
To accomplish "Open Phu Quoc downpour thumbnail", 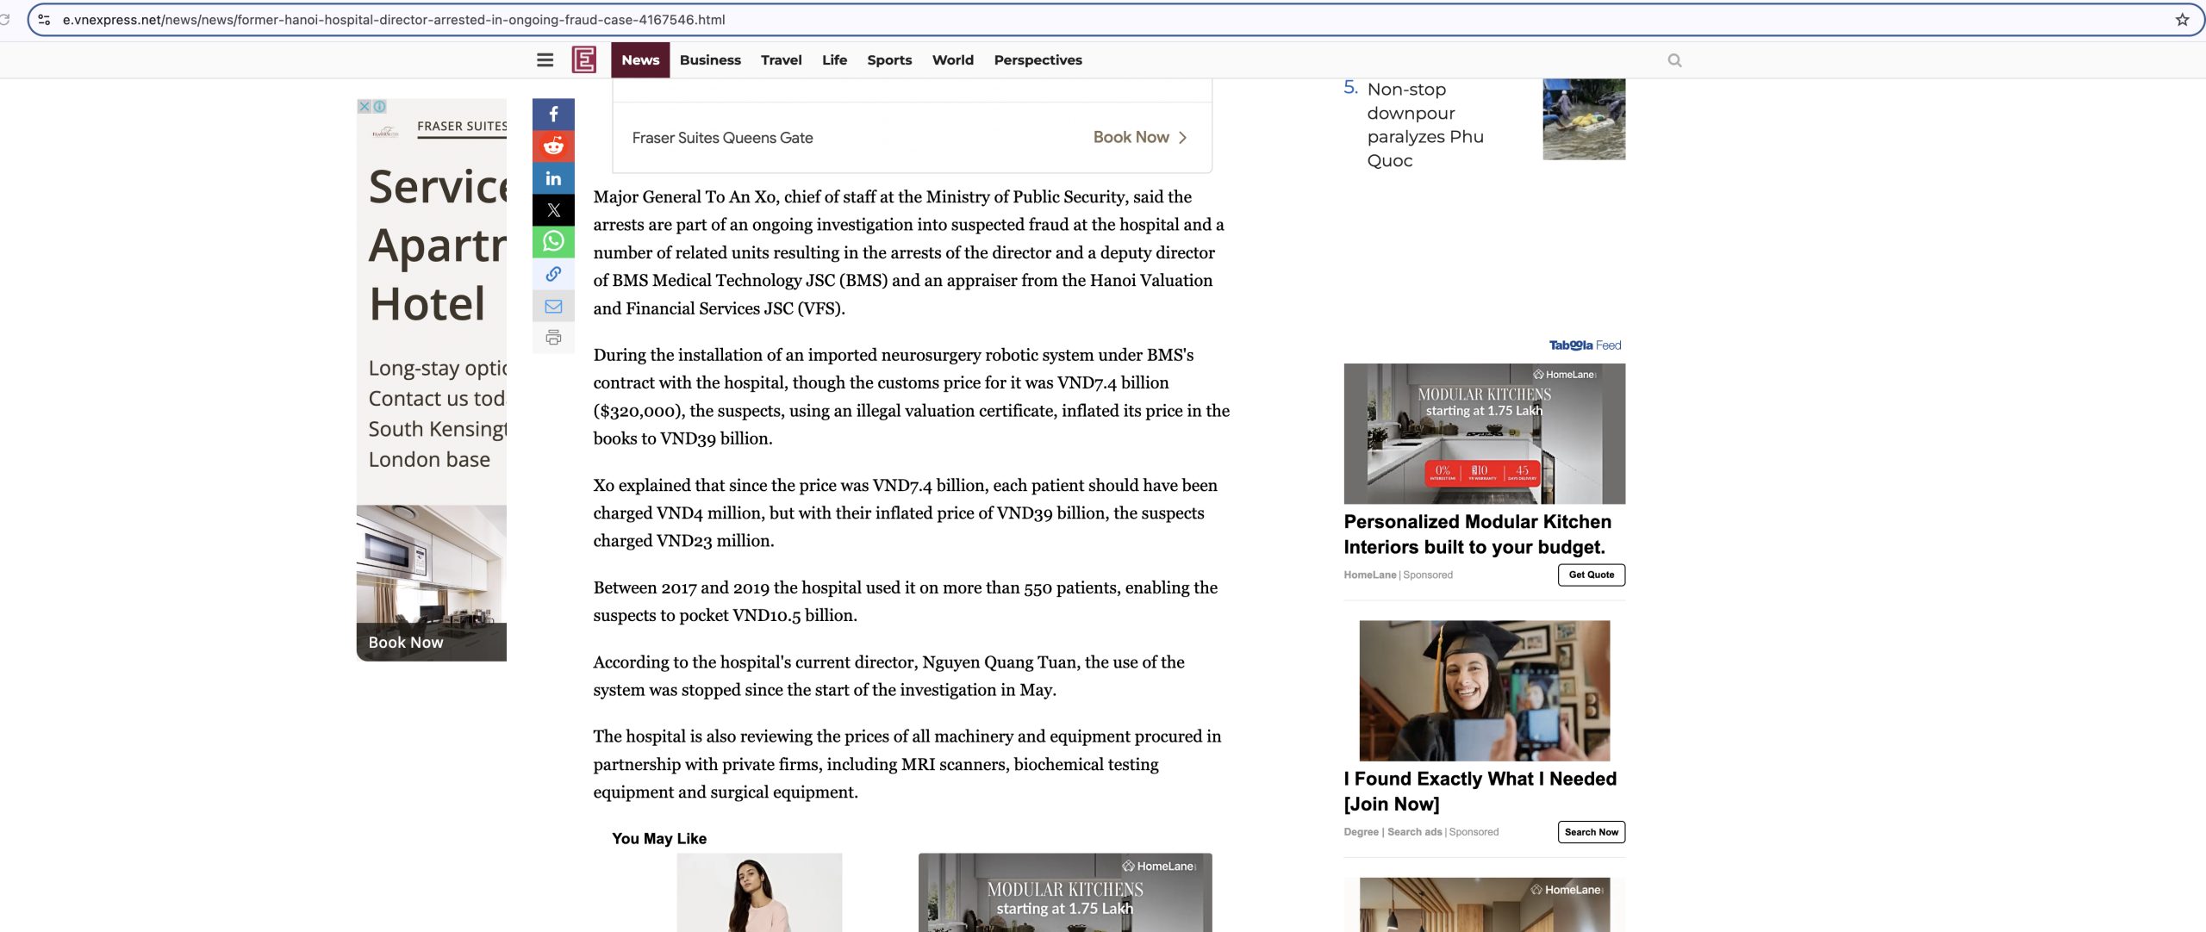I will point(1584,119).
